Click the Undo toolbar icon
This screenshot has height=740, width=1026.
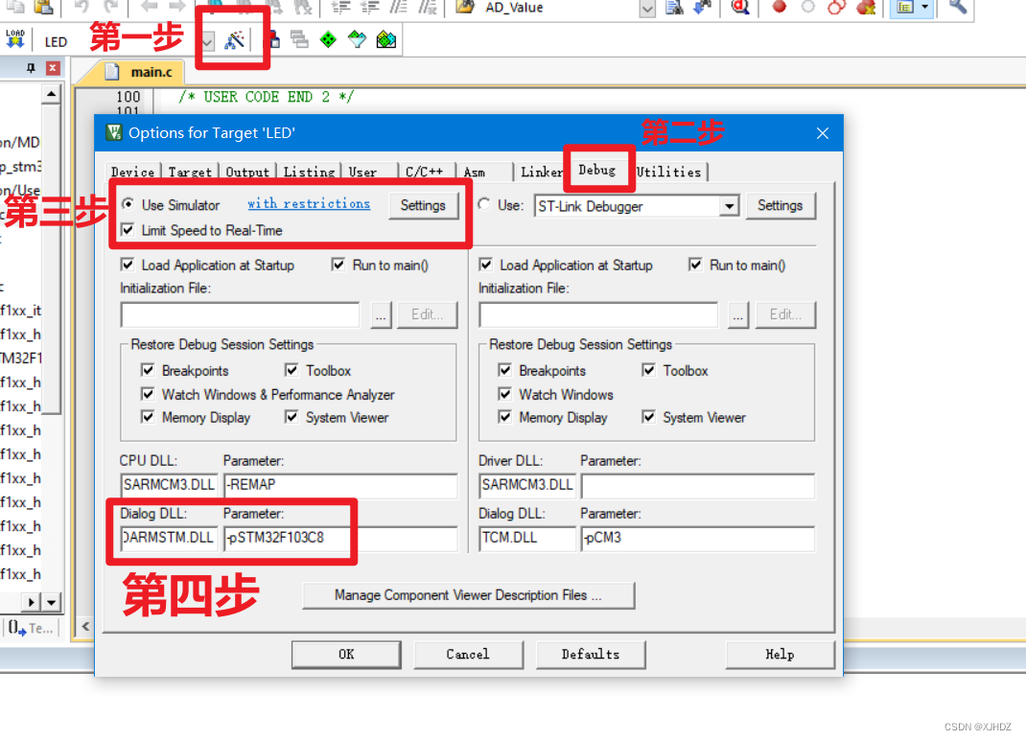click(82, 8)
